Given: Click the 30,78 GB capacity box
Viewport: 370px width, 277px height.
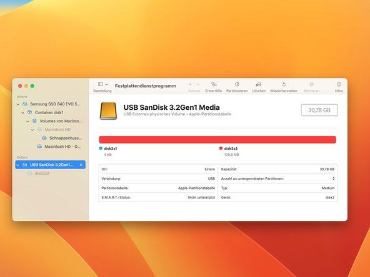Looking at the screenshot, I should pyautogui.click(x=319, y=110).
